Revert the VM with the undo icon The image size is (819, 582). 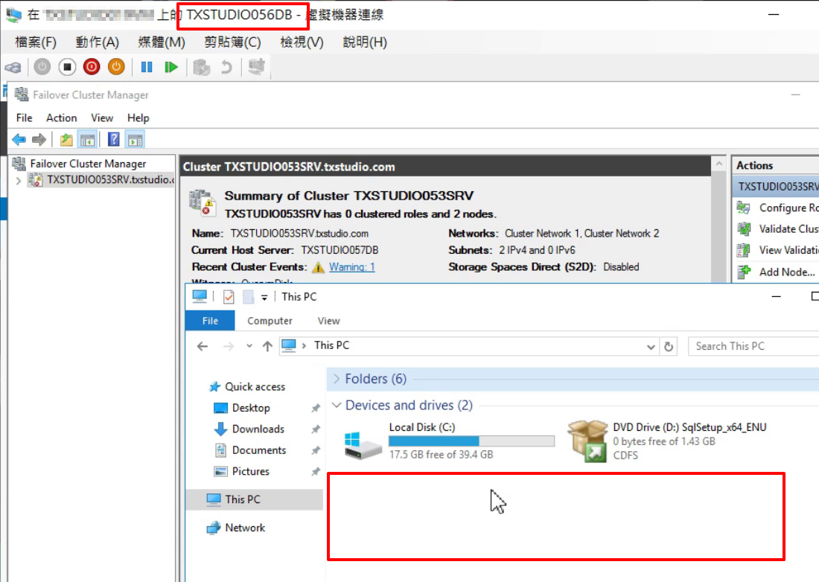tap(226, 67)
